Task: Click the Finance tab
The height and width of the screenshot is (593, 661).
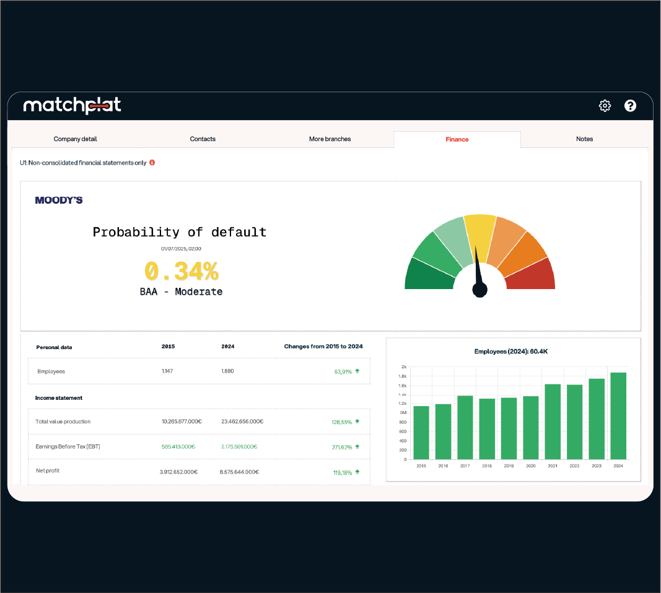Action: 457,139
